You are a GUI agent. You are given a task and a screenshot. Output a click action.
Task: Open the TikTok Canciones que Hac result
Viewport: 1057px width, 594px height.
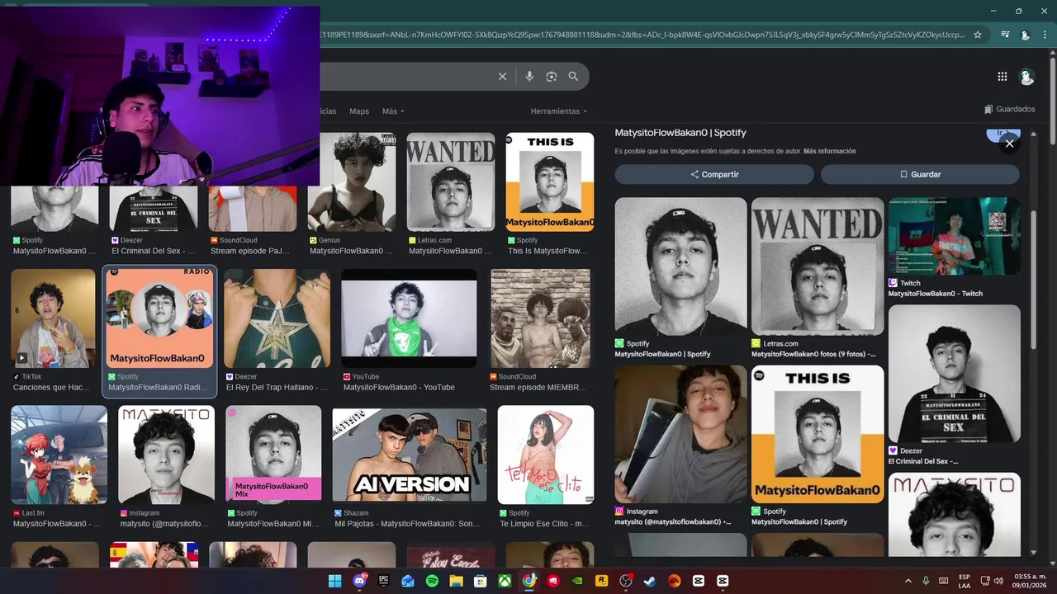pos(53,318)
